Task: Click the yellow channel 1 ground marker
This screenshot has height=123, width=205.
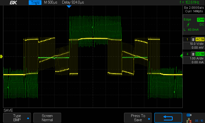Action: [x=2, y=56]
